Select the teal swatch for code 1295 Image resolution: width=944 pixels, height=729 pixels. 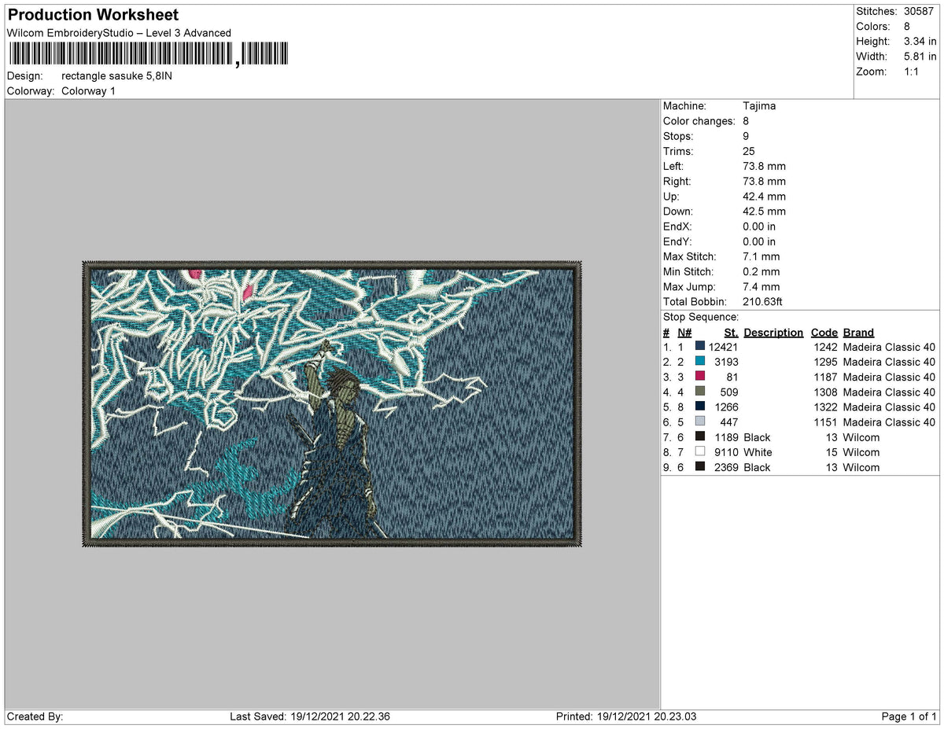tap(700, 362)
